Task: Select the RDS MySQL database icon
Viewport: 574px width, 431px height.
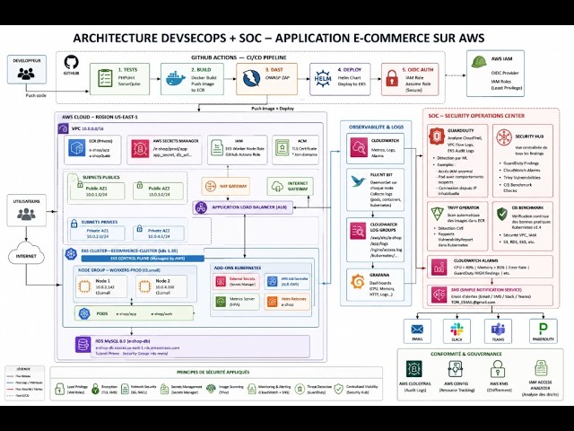Action: [x=83, y=345]
